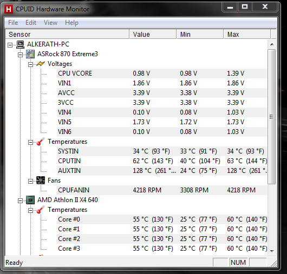This screenshot has width=287, height=274.
Task: Click the Fans fan icon
Action: (x=41, y=181)
